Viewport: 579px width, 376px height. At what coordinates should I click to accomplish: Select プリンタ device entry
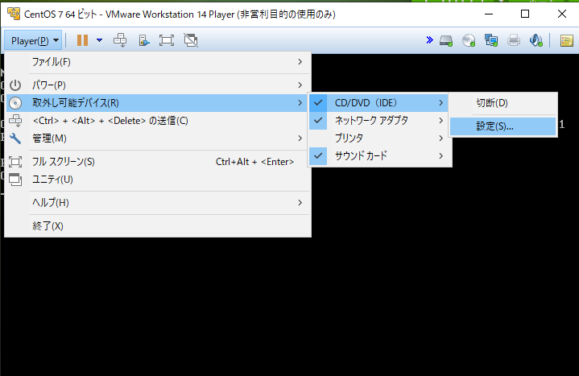click(x=380, y=138)
